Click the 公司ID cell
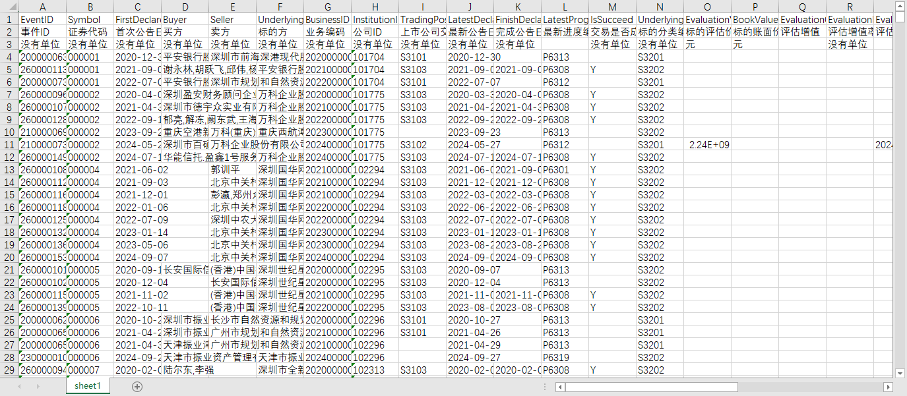Screen dimensions: 907x396 tap(375, 32)
